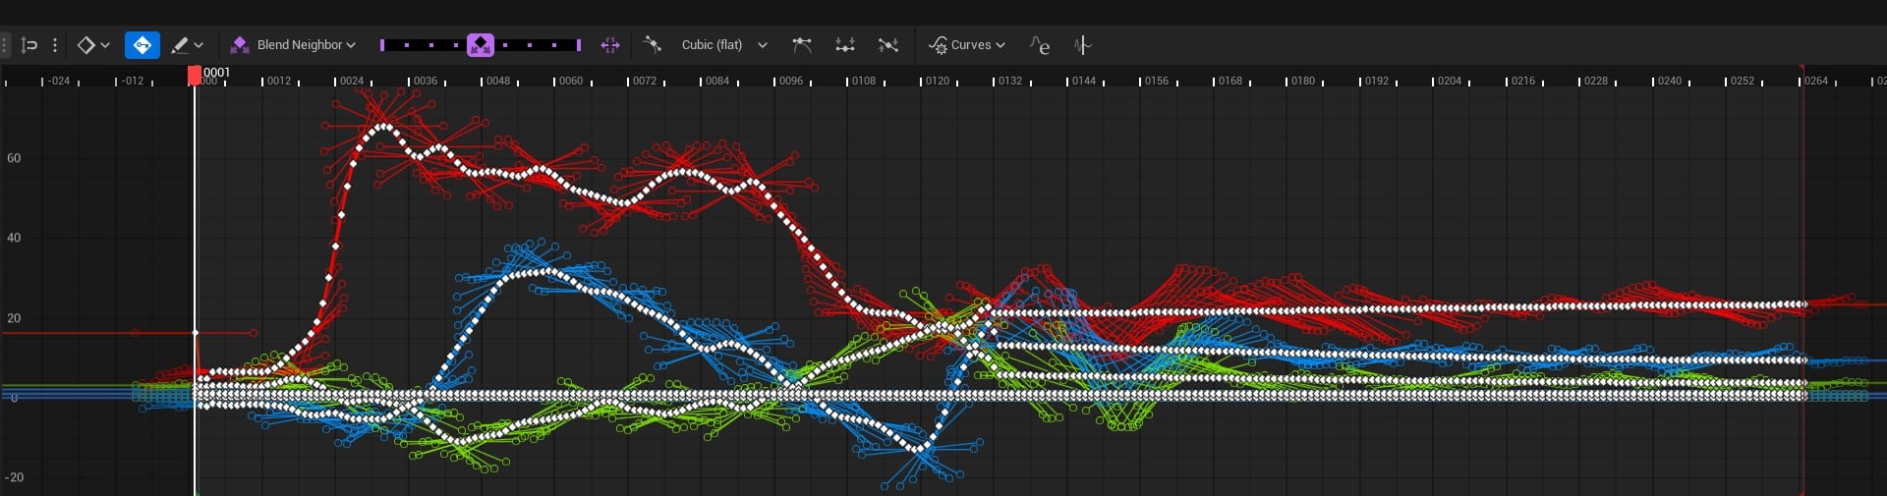1887x496 pixels.
Task: Click the waveform icon at toolbar end
Action: pos(1082,45)
